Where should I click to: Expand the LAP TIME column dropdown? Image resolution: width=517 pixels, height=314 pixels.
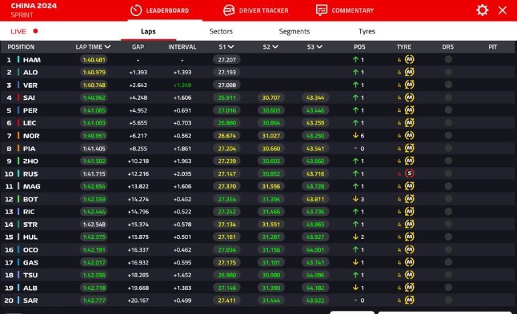[107, 47]
